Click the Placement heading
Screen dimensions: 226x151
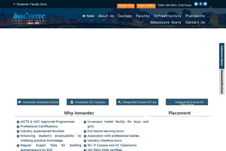[x=180, y=113]
